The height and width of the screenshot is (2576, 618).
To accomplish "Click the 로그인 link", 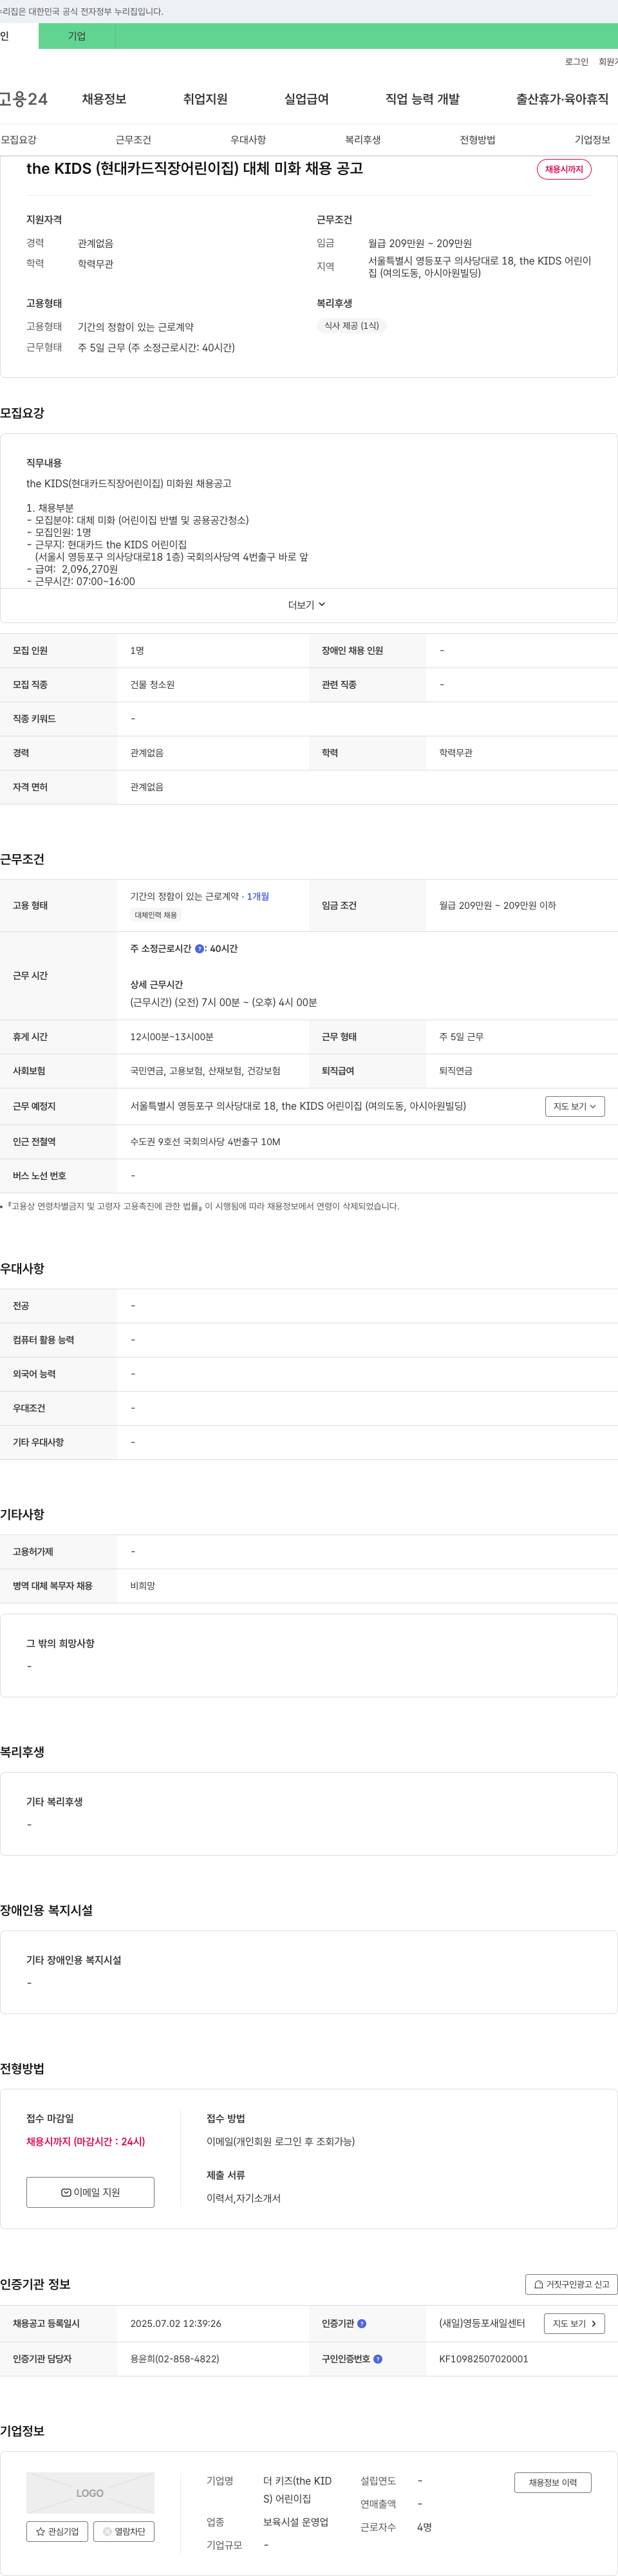I will coord(576,62).
